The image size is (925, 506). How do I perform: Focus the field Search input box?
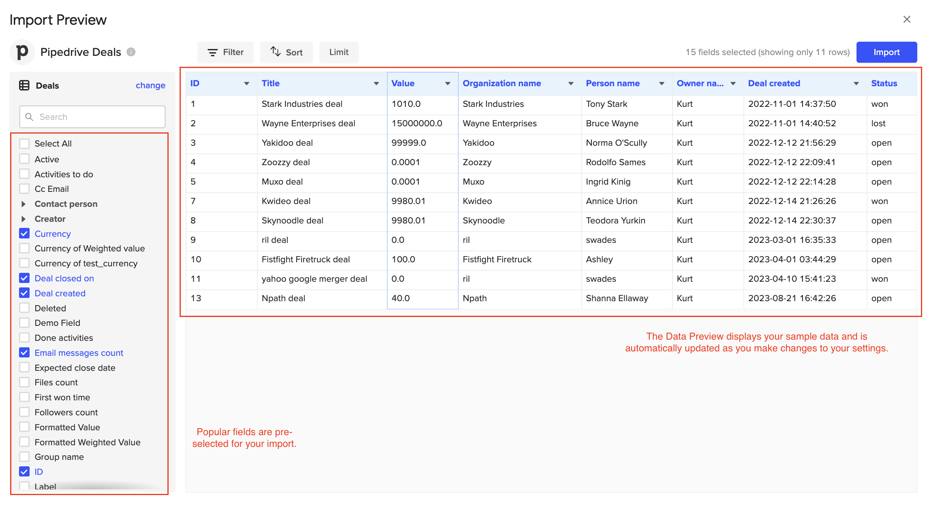pos(92,117)
